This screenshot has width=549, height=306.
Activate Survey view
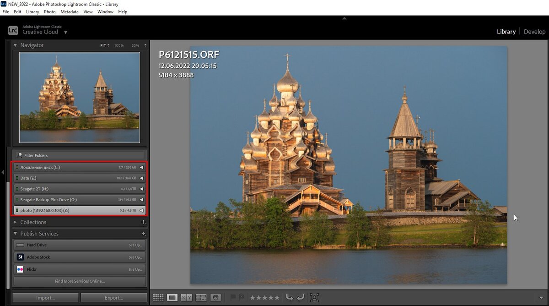click(201, 297)
